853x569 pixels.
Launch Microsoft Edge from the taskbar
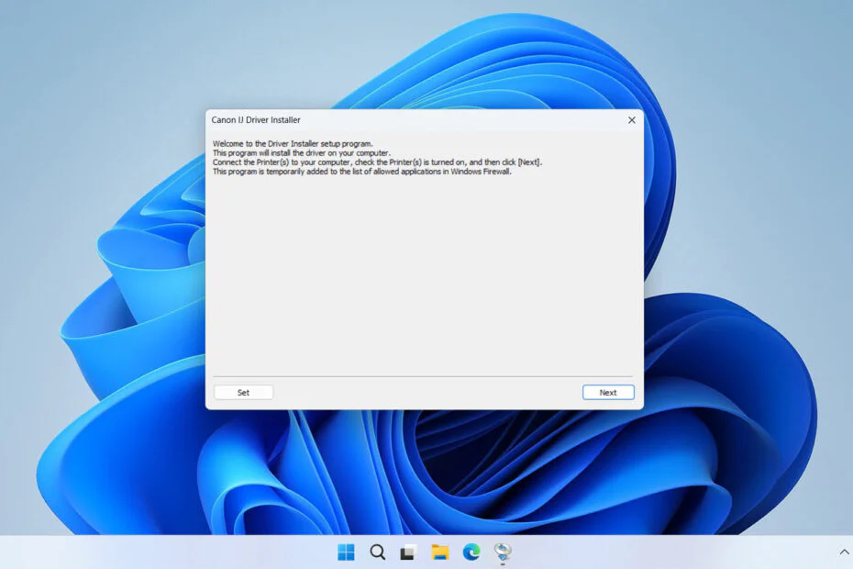pos(471,552)
